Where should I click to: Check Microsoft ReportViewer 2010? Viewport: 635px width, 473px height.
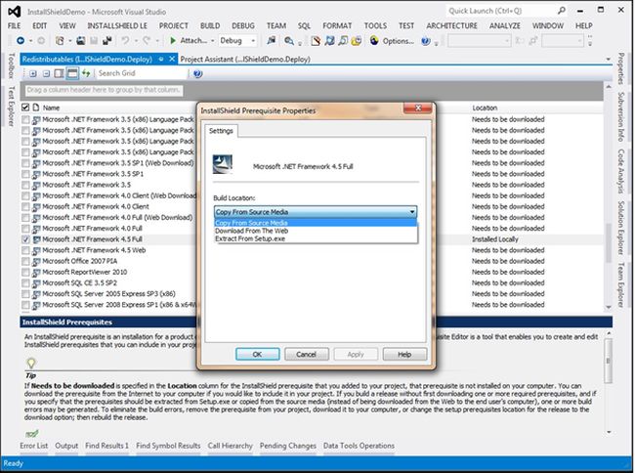25,272
